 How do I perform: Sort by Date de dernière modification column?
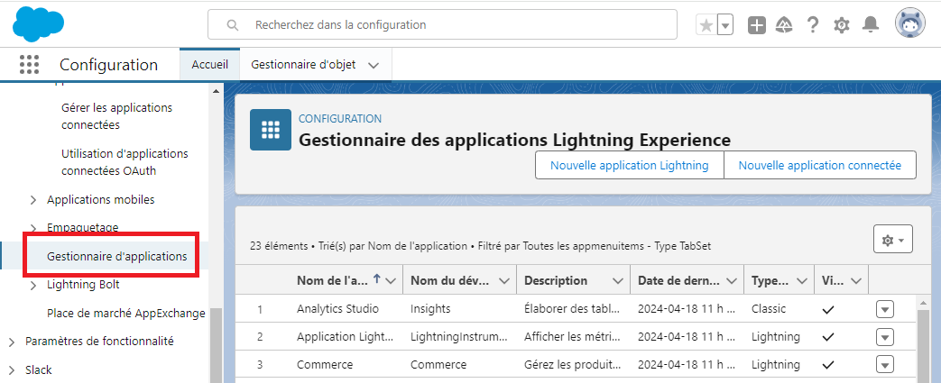tap(678, 280)
